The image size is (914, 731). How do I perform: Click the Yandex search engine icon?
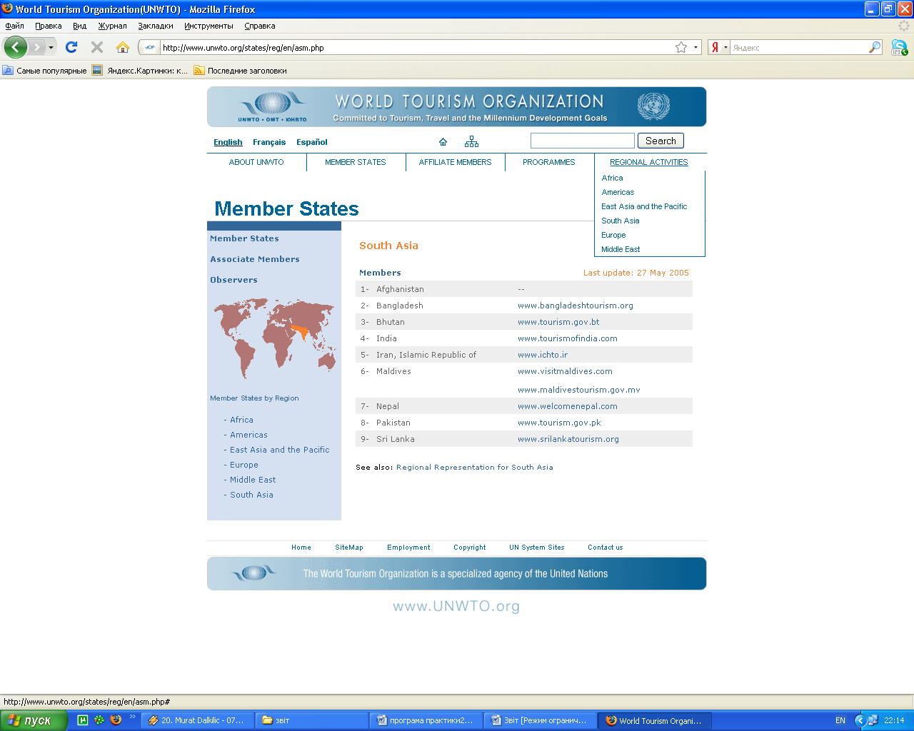(x=715, y=48)
